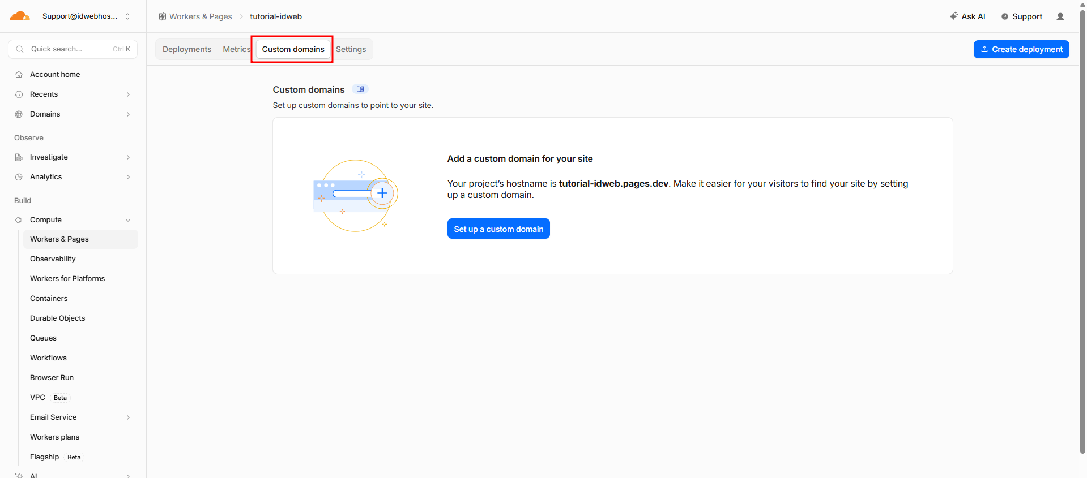Click the tutorial-idweb breadcrumb
Viewport: 1087px width, 478px height.
click(276, 16)
